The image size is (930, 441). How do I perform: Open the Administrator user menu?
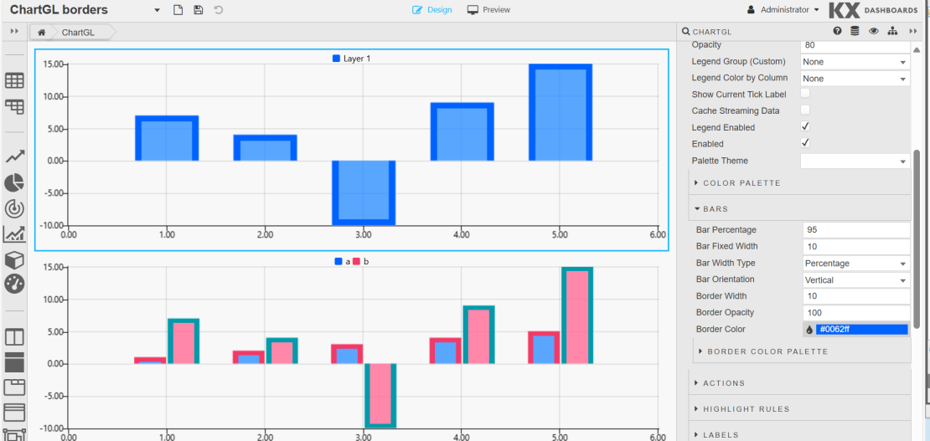[x=783, y=10]
